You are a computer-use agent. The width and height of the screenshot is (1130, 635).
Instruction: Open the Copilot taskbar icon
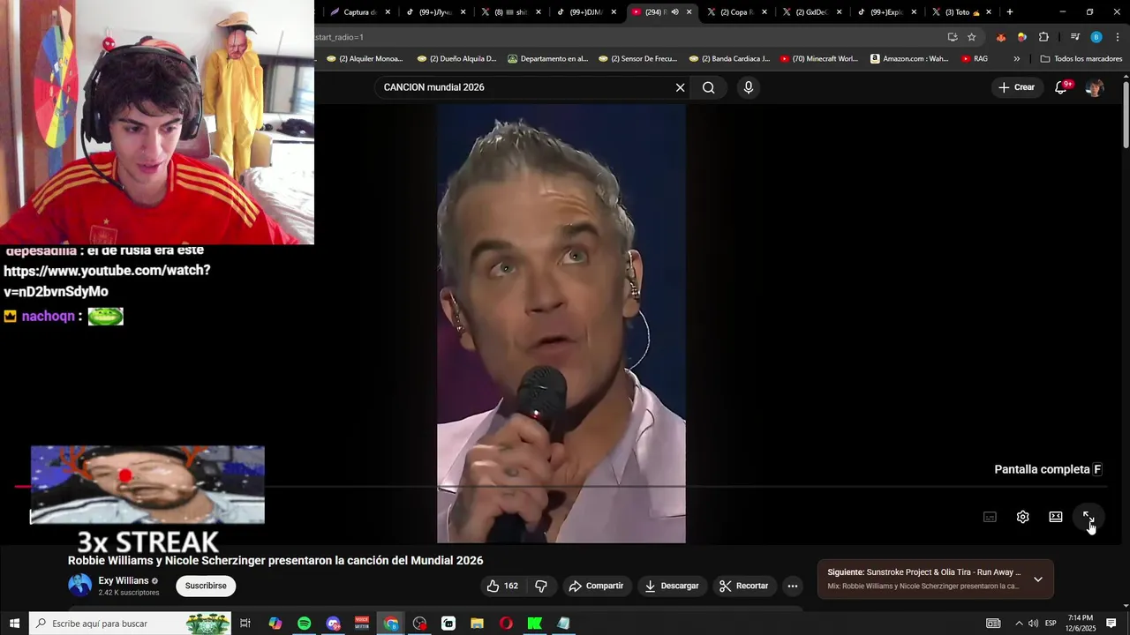coord(275,624)
